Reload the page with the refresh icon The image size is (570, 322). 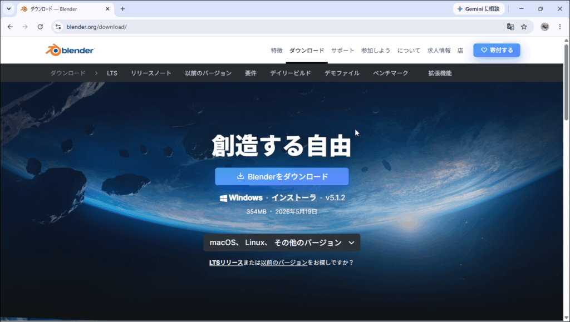coord(40,27)
